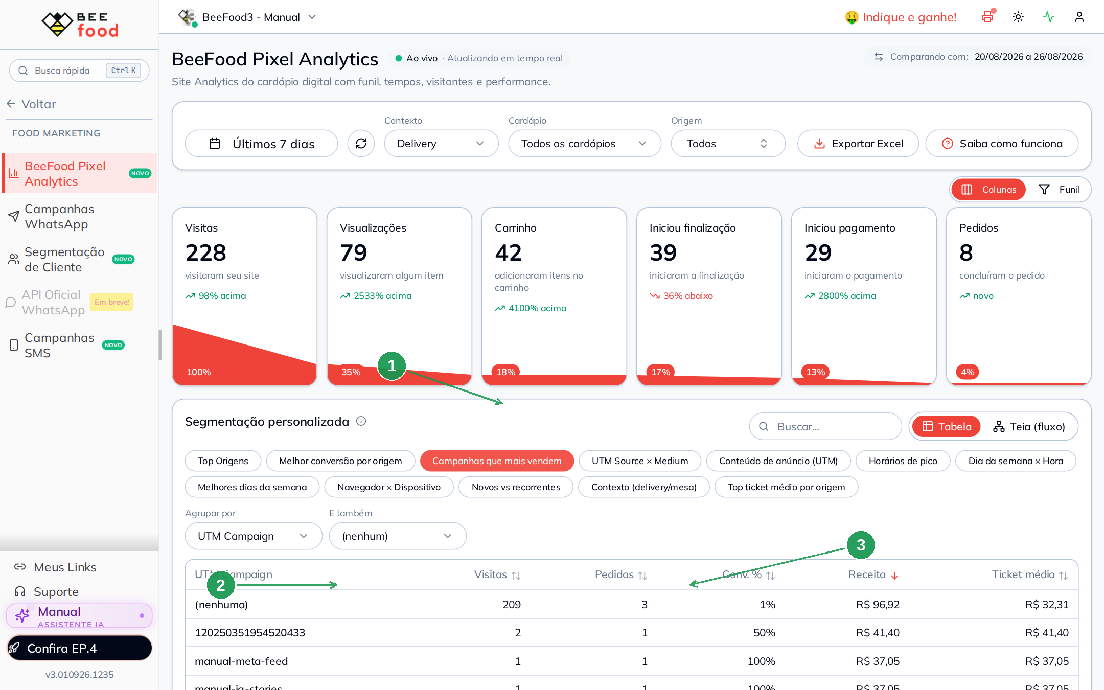Click the Busca rápida search field
Image resolution: width=1104 pixels, height=690 pixels.
[80, 71]
